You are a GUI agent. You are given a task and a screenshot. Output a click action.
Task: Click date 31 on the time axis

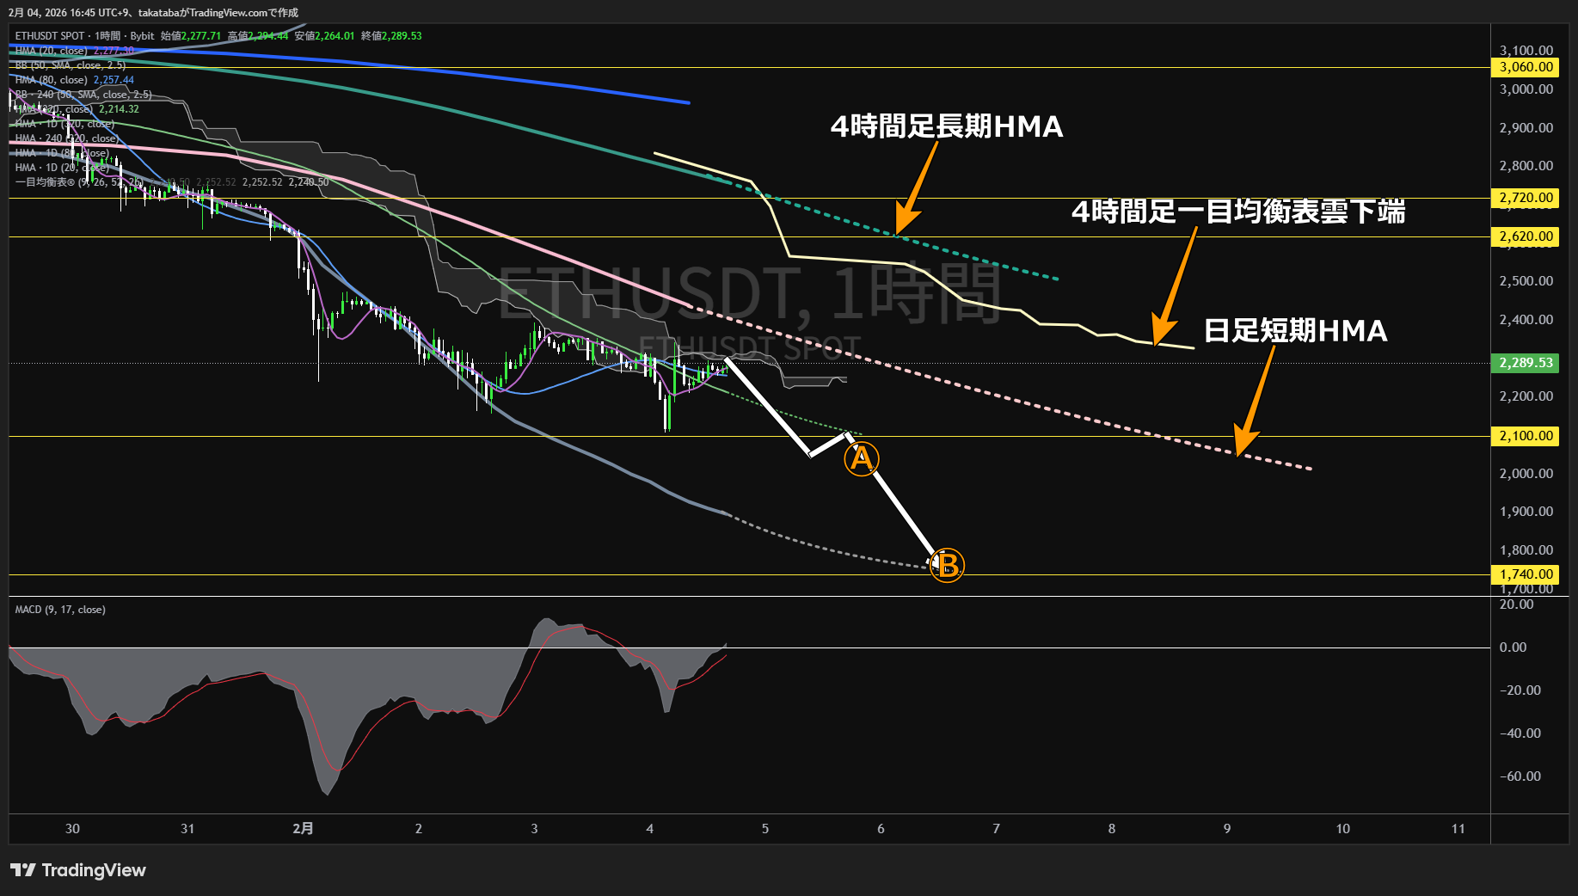(x=187, y=829)
